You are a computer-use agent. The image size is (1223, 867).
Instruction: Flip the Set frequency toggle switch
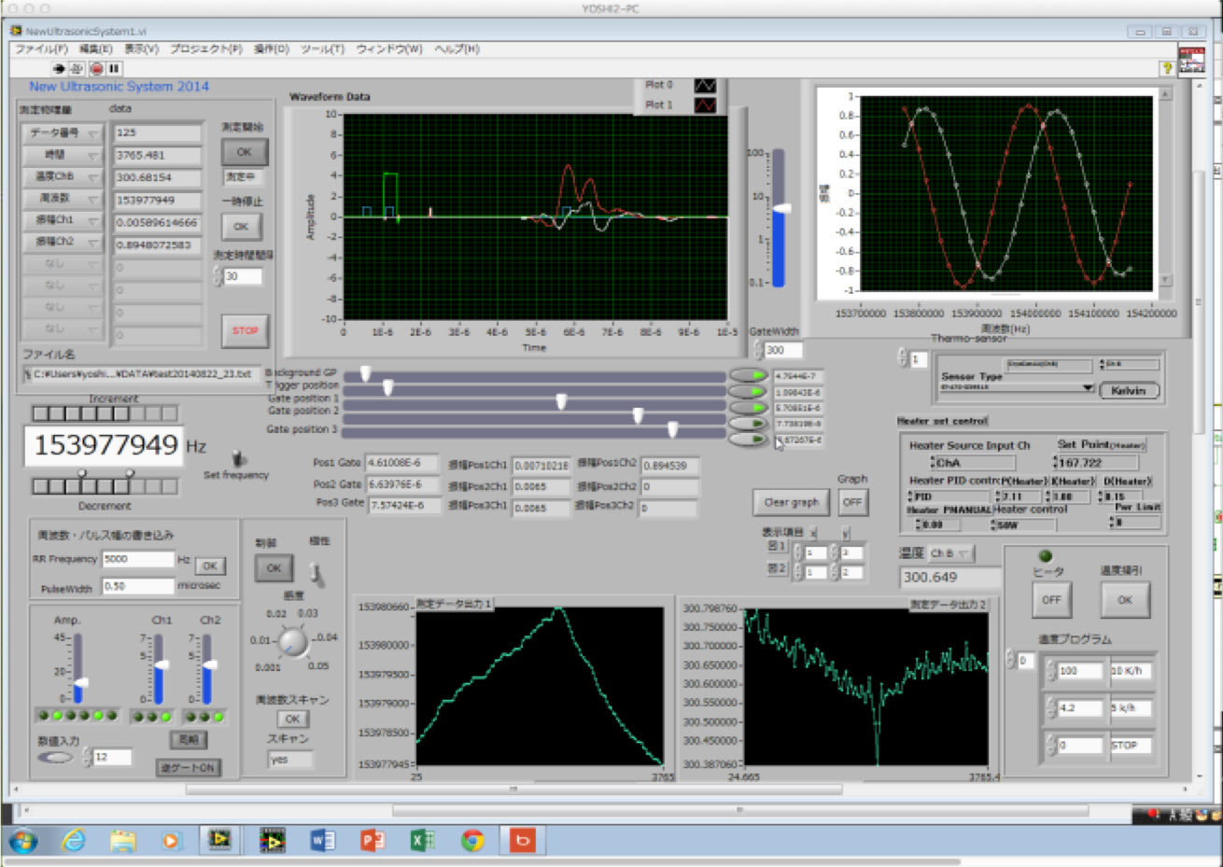click(x=238, y=458)
